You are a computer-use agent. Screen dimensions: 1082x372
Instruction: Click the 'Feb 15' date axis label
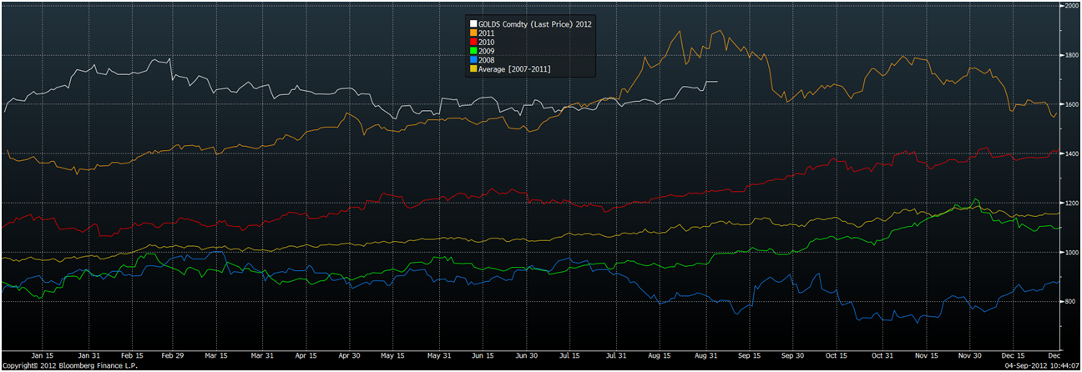pyautogui.click(x=130, y=355)
